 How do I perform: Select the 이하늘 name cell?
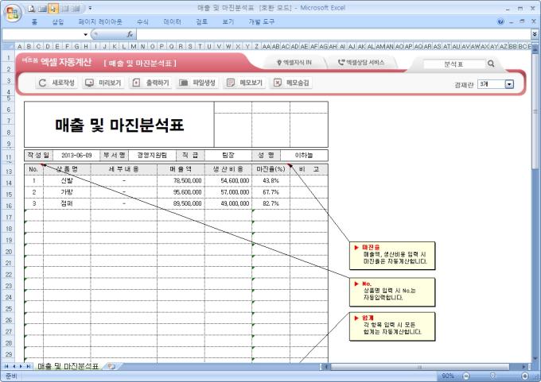point(304,156)
